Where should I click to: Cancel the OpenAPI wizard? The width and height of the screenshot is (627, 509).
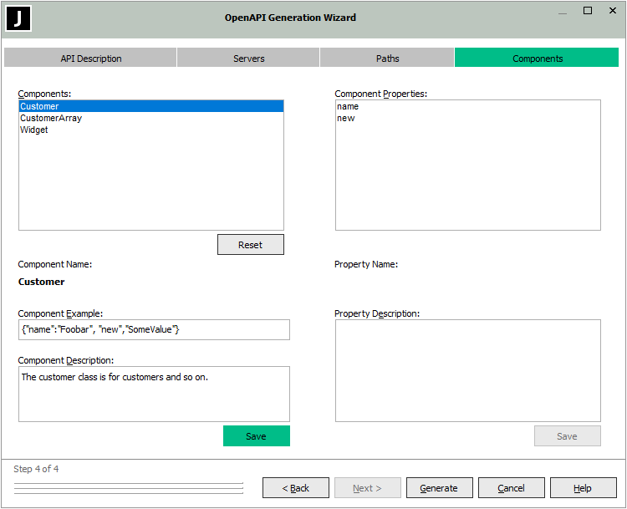click(511, 488)
